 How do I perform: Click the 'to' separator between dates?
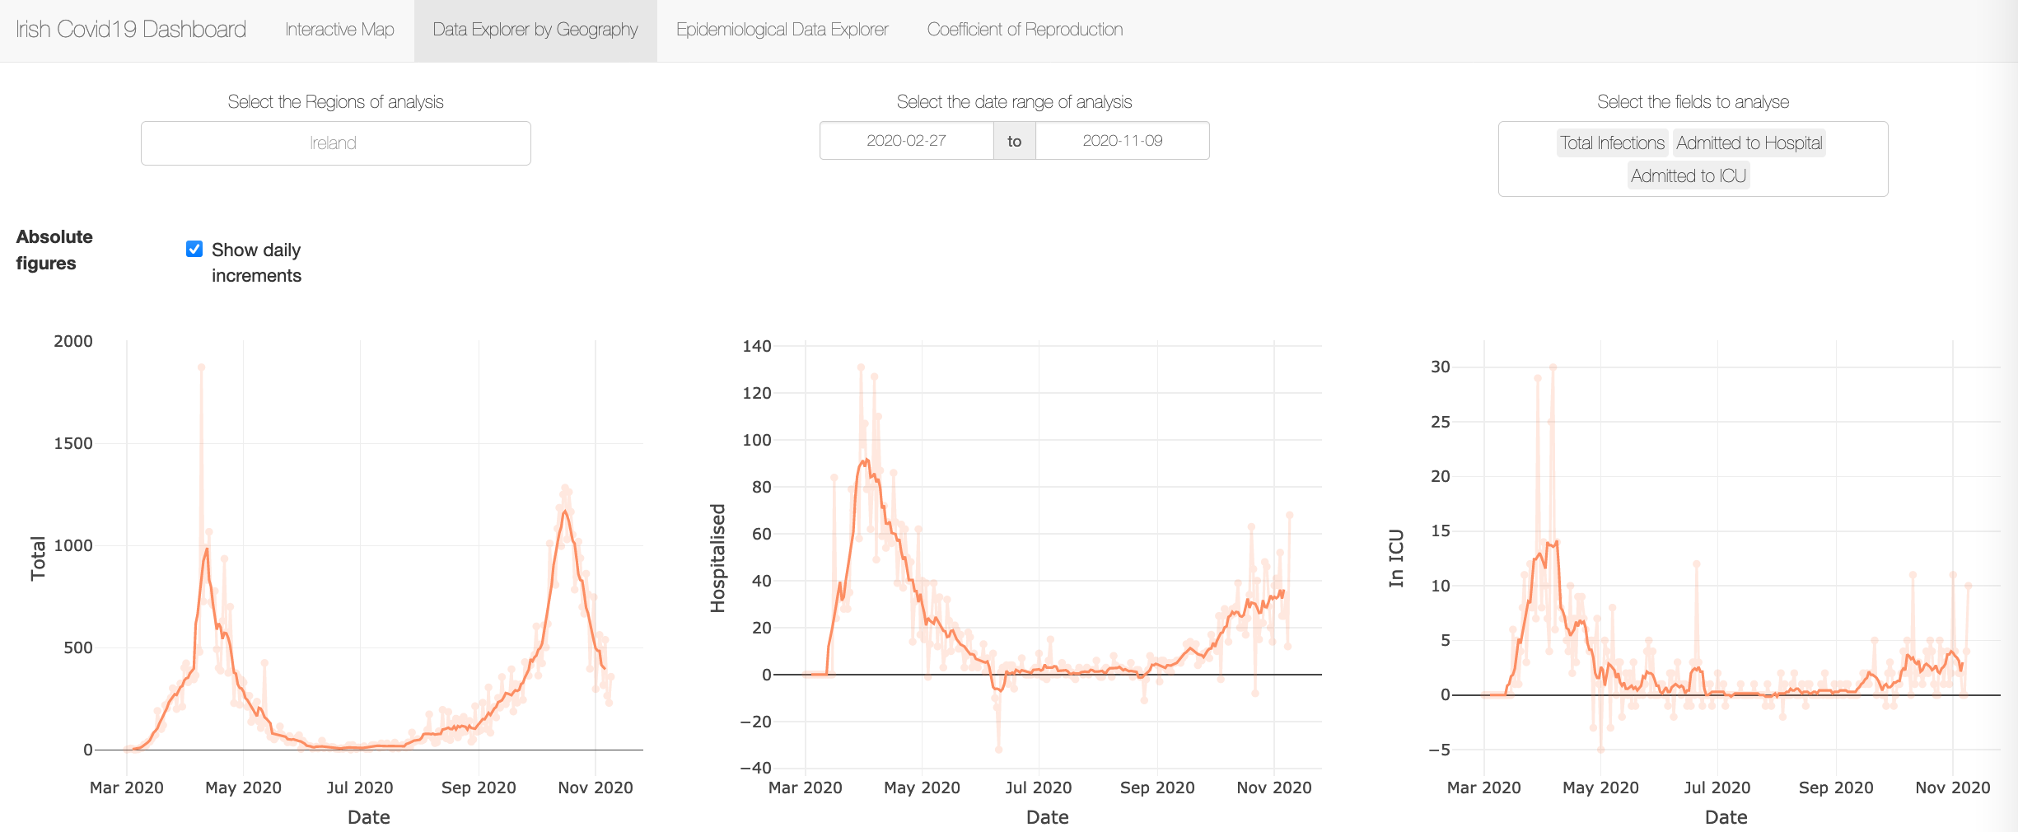click(x=1014, y=141)
